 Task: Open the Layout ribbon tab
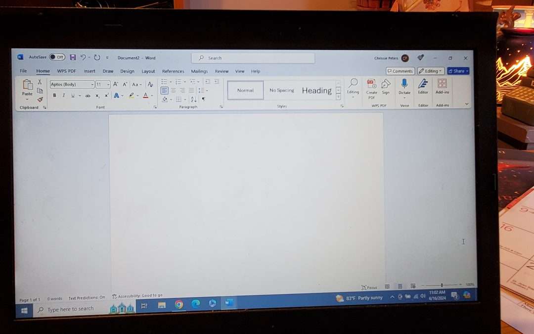(148, 71)
